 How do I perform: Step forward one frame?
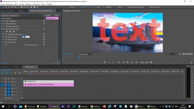click(x=132, y=62)
